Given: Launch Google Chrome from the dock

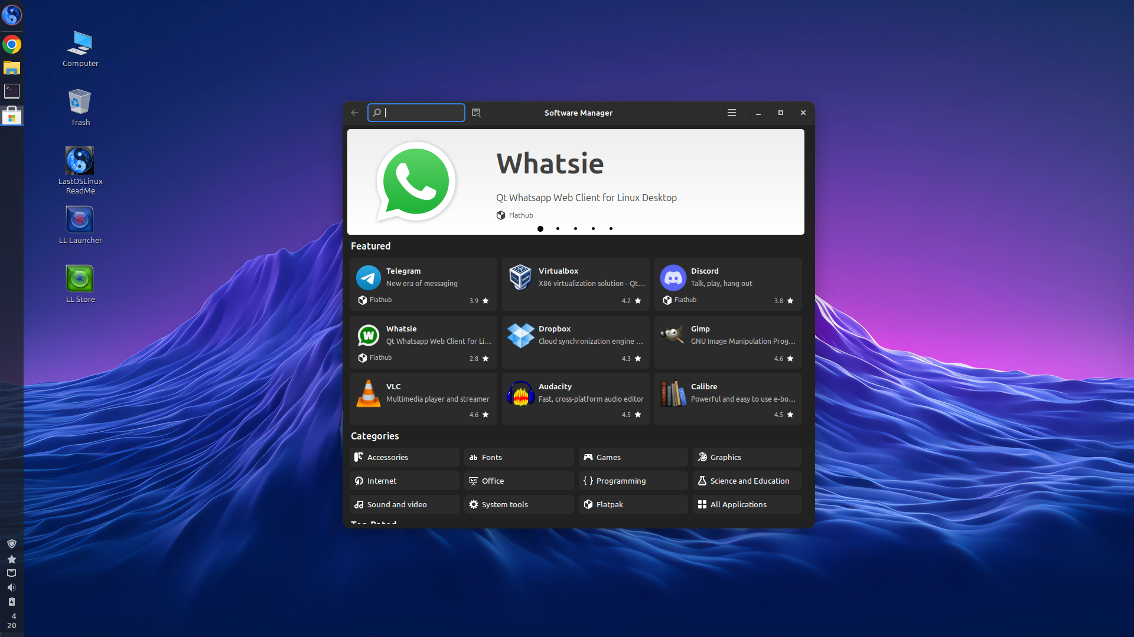Looking at the screenshot, I should 12,44.
